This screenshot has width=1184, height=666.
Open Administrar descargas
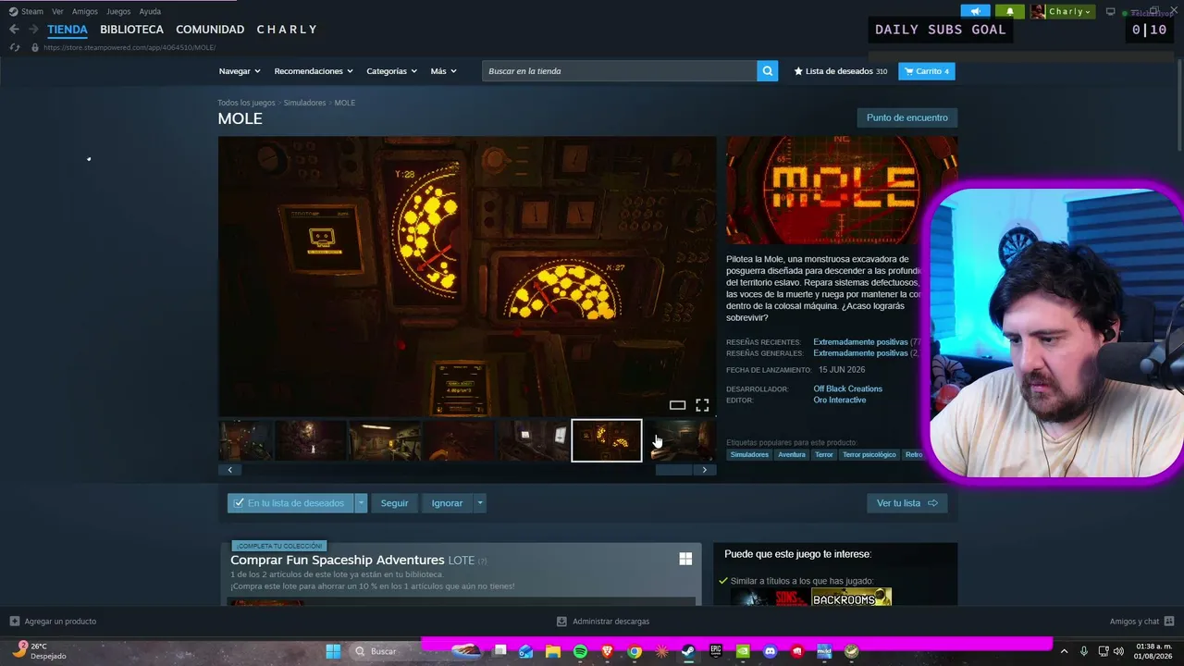pyautogui.click(x=603, y=622)
